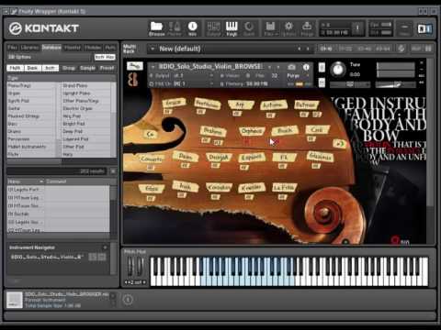Click the Brahms composer label
Image resolution: width=441 pixels, height=330 pixels.
coord(213,131)
